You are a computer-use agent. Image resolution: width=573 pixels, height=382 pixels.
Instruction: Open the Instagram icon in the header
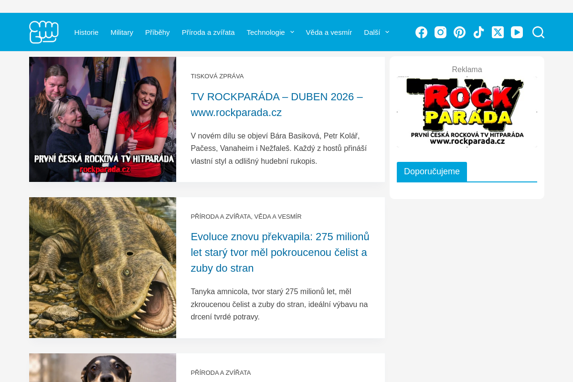pos(440,32)
